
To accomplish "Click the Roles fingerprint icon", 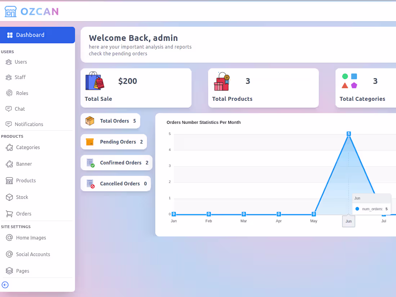I will (x=9, y=93).
